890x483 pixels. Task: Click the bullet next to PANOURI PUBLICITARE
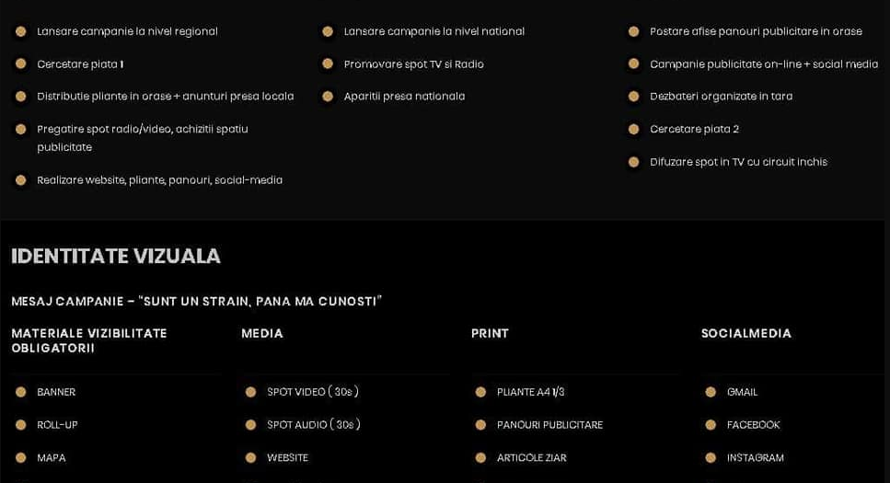[480, 425]
